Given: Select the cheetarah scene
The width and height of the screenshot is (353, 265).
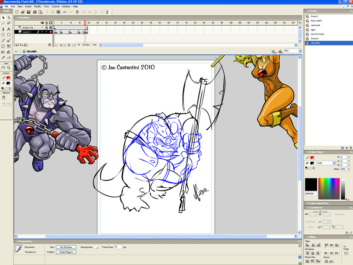Looking at the screenshot, I should click(315, 25).
